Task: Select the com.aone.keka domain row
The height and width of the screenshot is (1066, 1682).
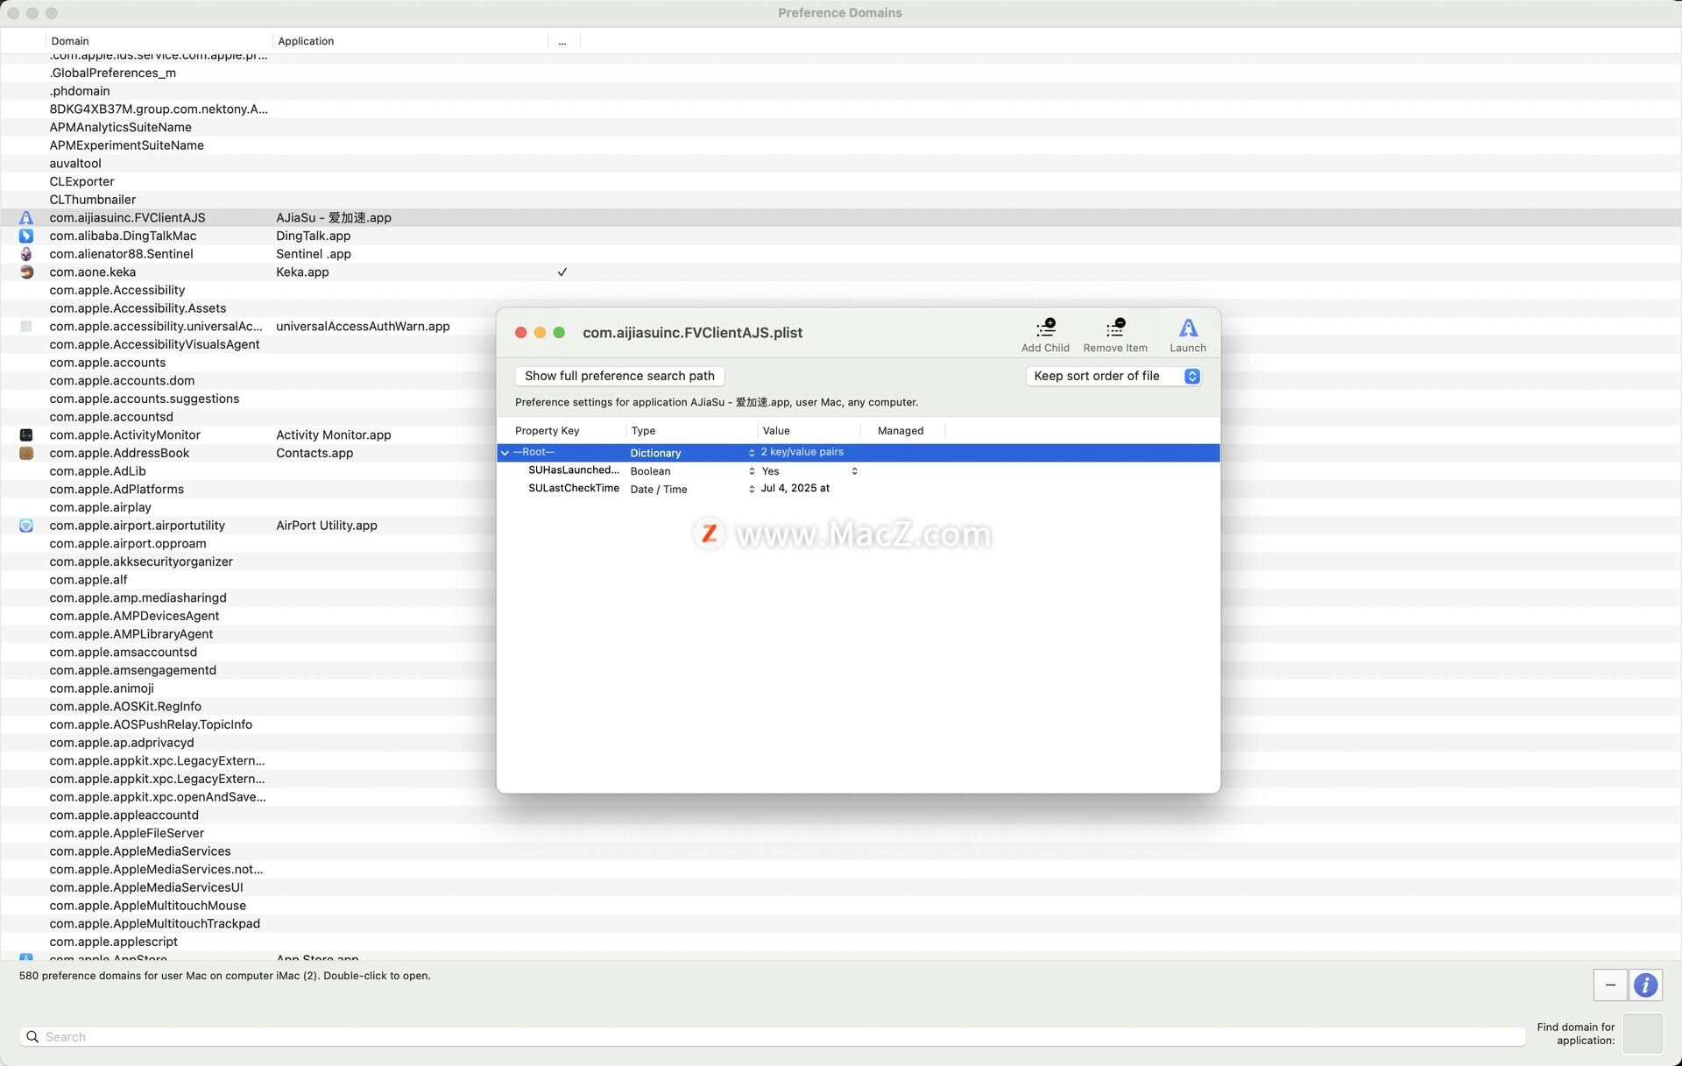Action: coord(841,272)
